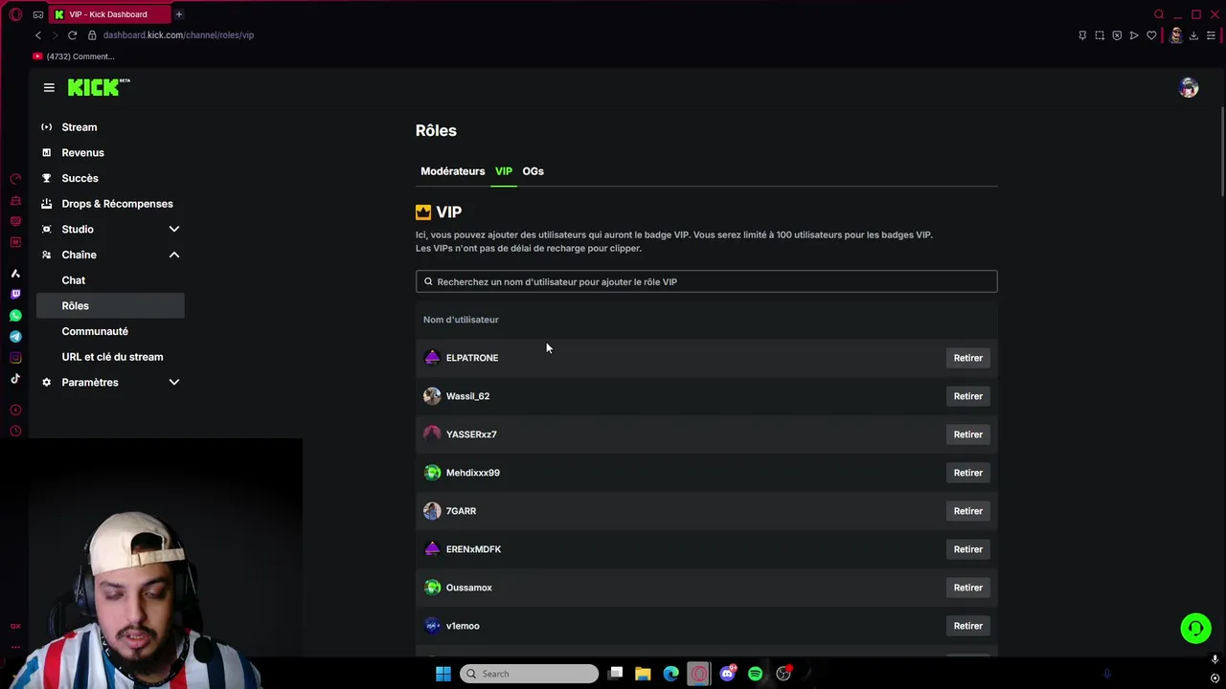The width and height of the screenshot is (1226, 689).
Task: Open TikTok in the Opera sidebar
Action: pos(15,379)
